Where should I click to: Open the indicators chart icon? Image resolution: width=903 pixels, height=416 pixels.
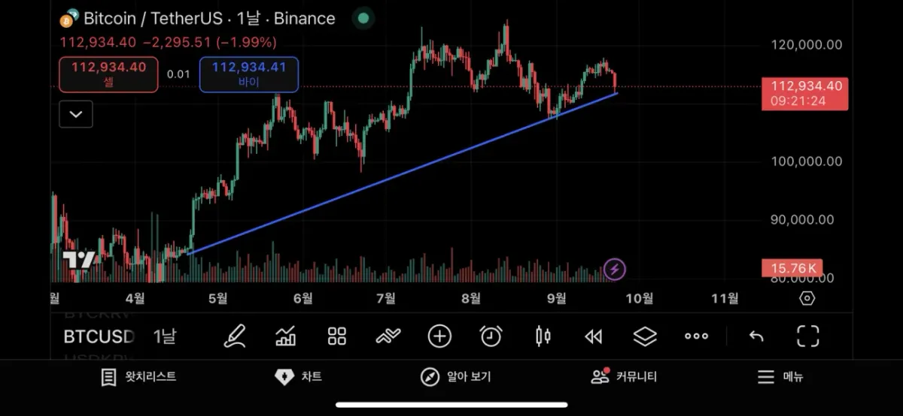(x=286, y=336)
